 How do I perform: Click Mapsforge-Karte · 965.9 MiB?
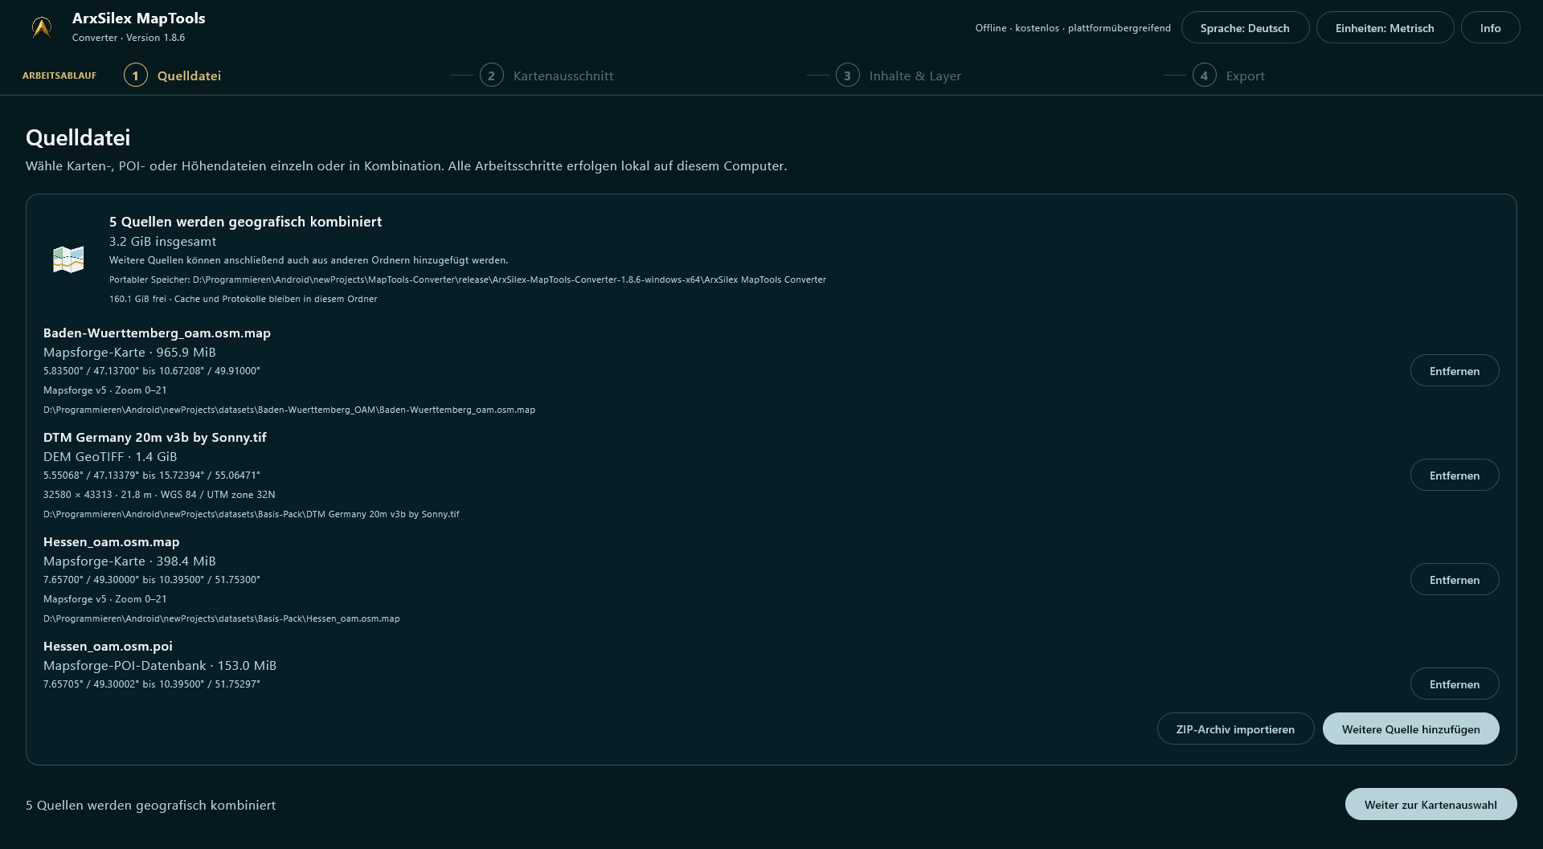point(129,353)
